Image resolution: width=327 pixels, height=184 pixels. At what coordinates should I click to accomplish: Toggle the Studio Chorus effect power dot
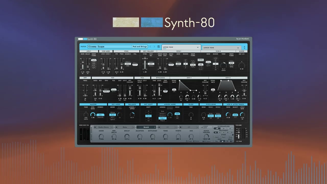(95, 127)
